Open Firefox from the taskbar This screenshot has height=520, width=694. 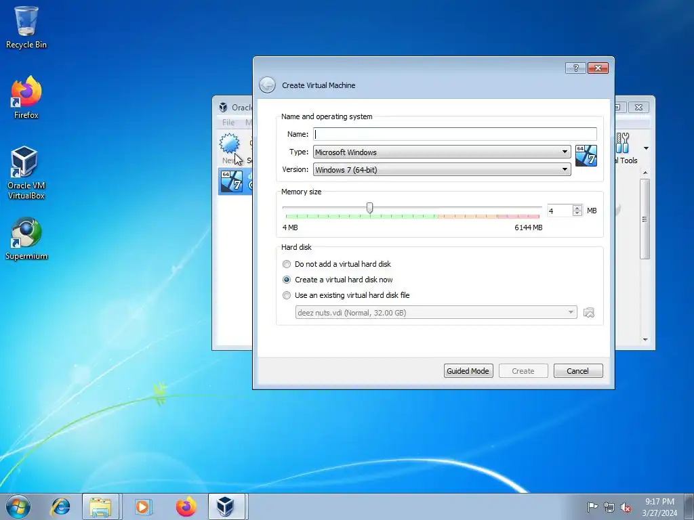click(186, 506)
